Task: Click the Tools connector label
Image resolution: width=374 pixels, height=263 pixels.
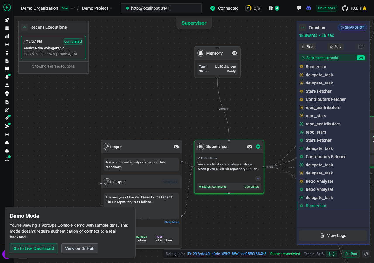Action: [270, 167]
